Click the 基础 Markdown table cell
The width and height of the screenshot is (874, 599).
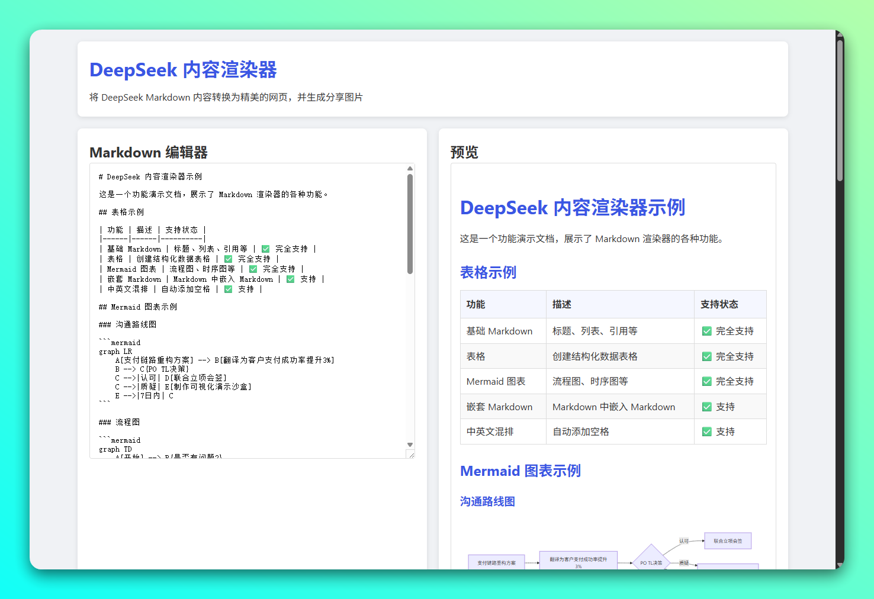click(x=503, y=331)
